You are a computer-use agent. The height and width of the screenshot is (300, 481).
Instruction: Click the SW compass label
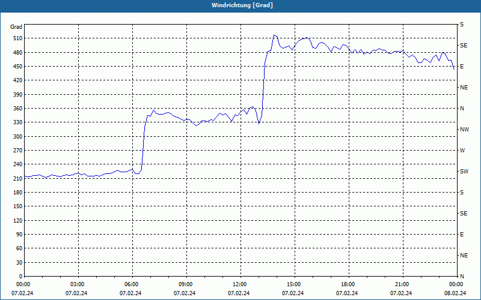click(464, 172)
